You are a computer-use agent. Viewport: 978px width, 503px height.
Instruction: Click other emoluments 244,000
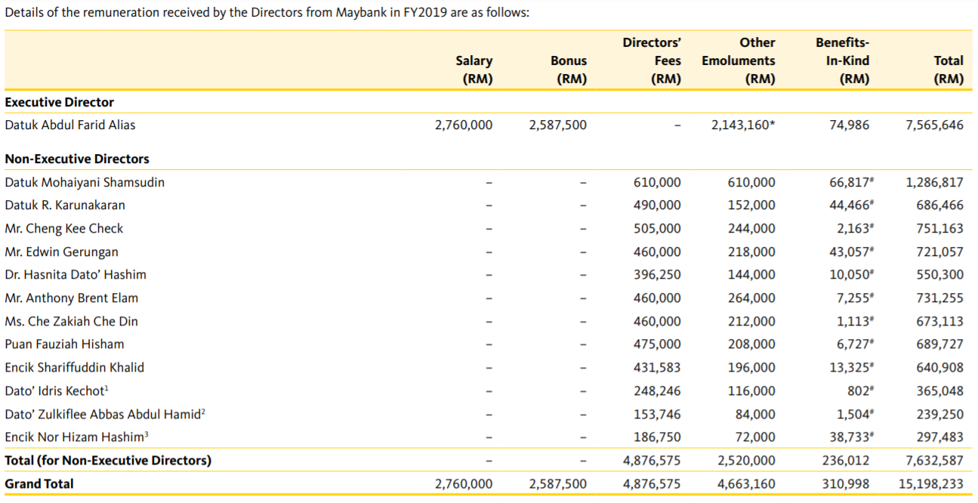751,228
